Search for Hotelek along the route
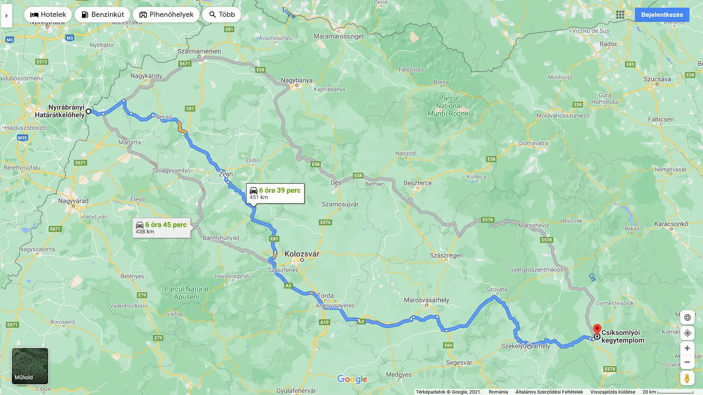Viewport: 703px width, 395px height. [48, 15]
